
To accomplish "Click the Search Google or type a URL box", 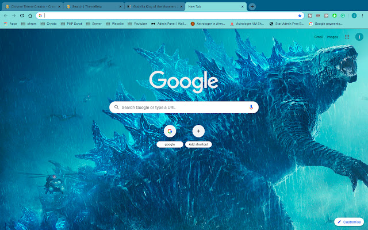I will 184,108.
